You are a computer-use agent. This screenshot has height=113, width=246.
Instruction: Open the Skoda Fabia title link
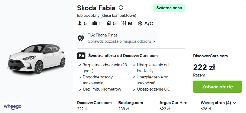click(96, 8)
